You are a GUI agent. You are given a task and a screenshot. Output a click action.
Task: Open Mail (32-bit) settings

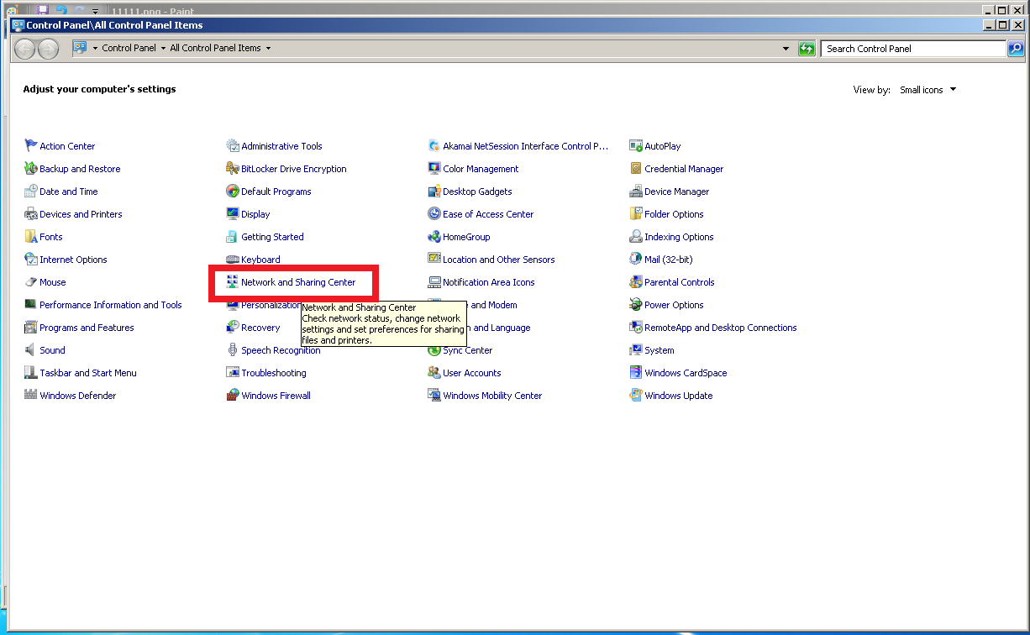(x=669, y=260)
